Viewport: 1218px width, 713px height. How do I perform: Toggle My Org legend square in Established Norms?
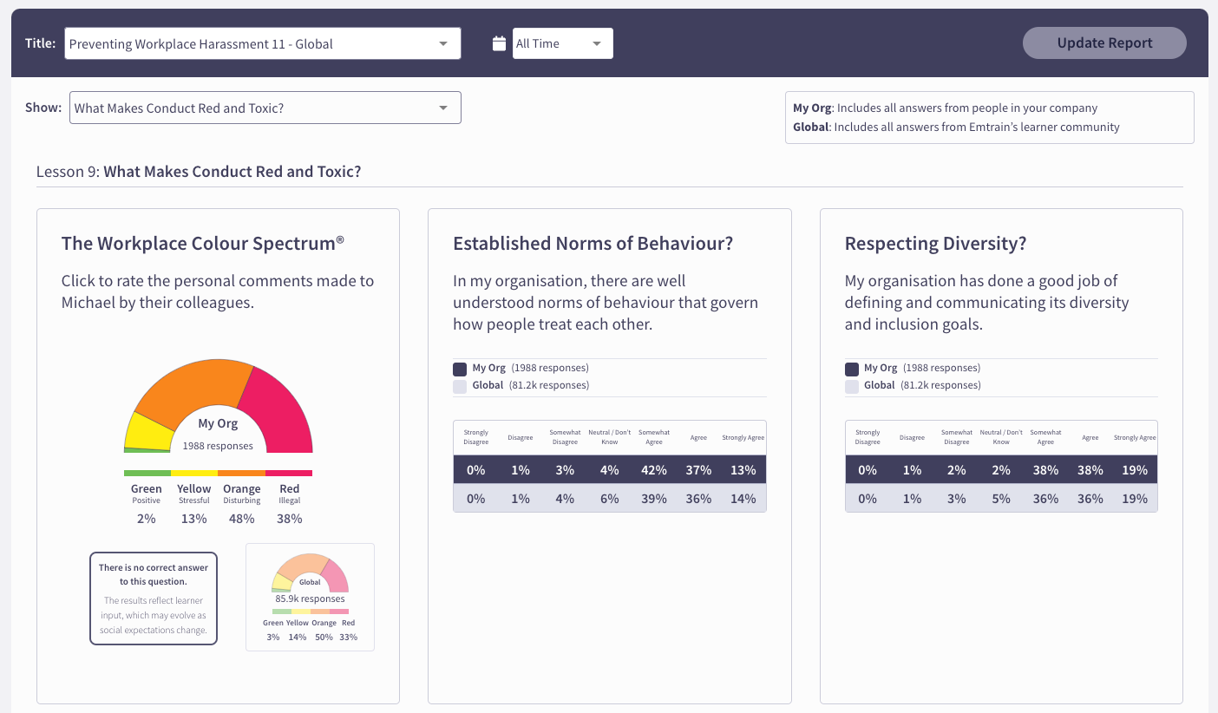pyautogui.click(x=460, y=369)
